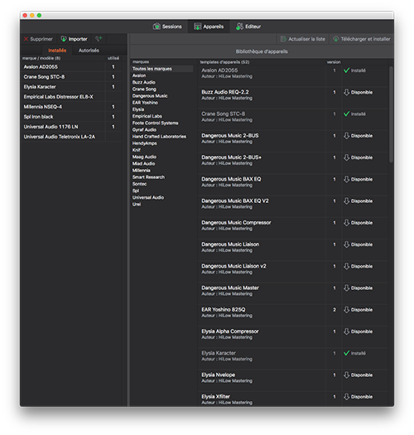Click the download arrow for Elysia Alpha Compressor
This screenshot has height=435, width=414.
(x=346, y=331)
